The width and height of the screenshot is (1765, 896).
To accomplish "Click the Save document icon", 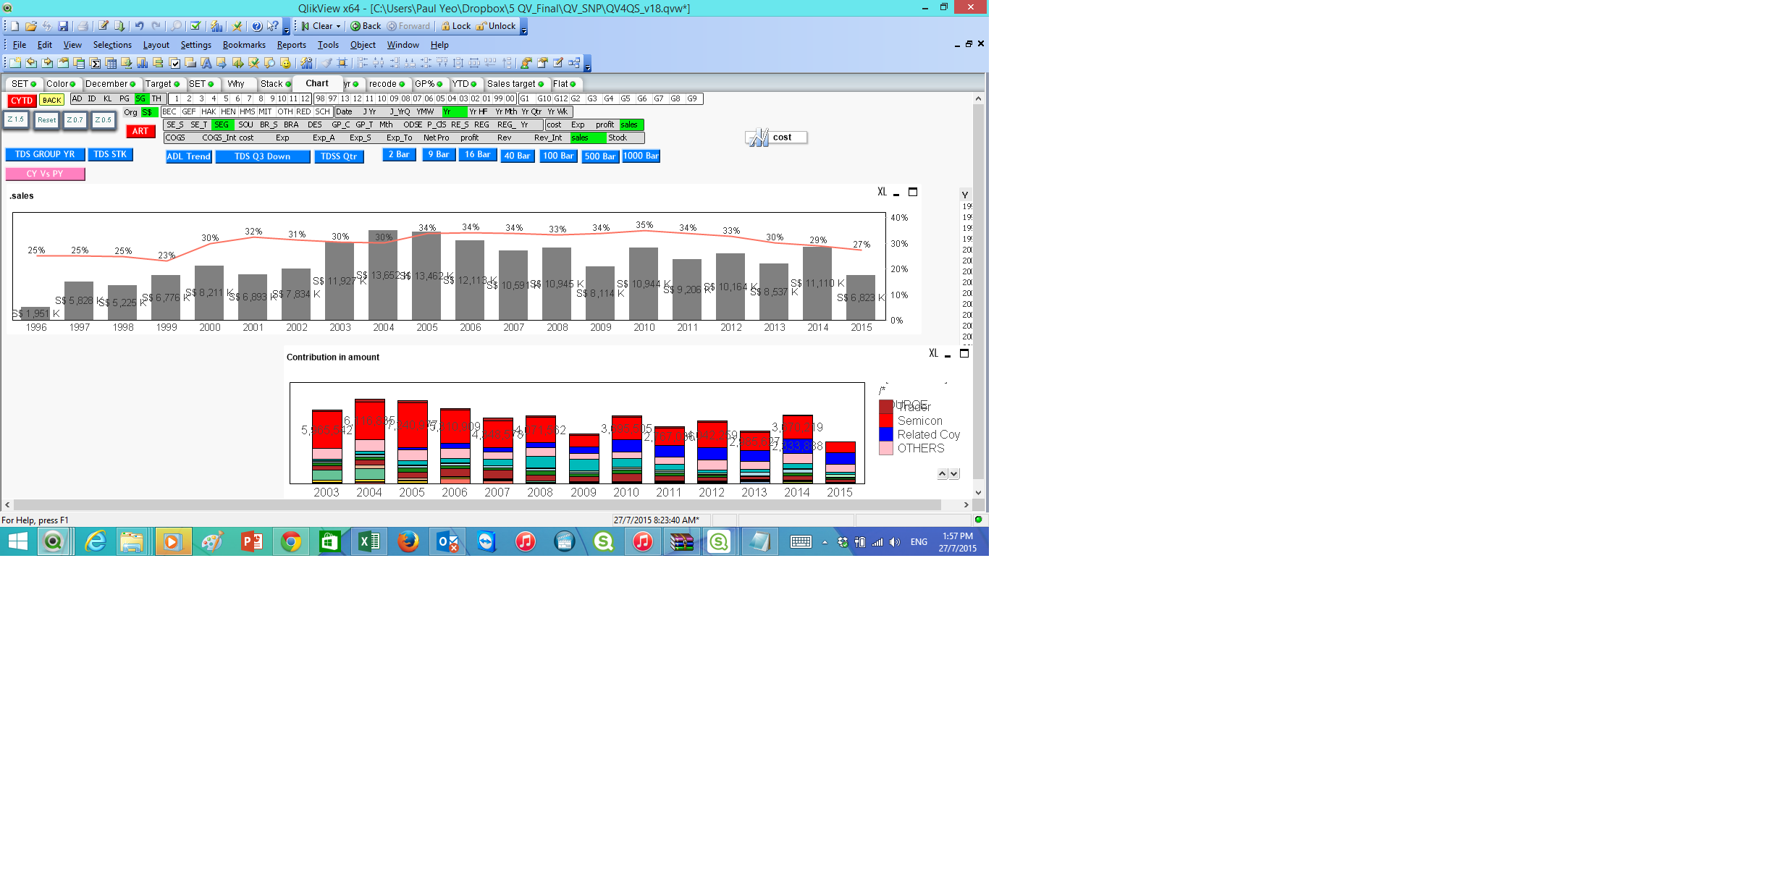I will tap(63, 26).
